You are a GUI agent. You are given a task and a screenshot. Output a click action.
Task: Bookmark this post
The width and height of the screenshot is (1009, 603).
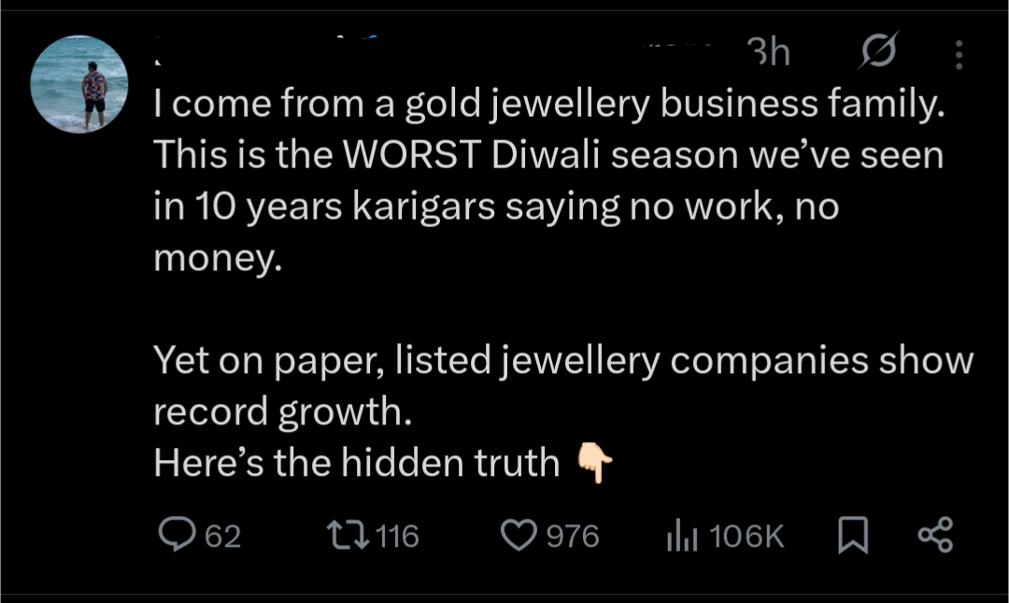pos(851,536)
